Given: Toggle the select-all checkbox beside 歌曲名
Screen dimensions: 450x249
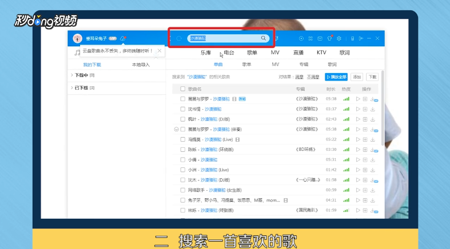Looking at the screenshot, I should [182, 89].
